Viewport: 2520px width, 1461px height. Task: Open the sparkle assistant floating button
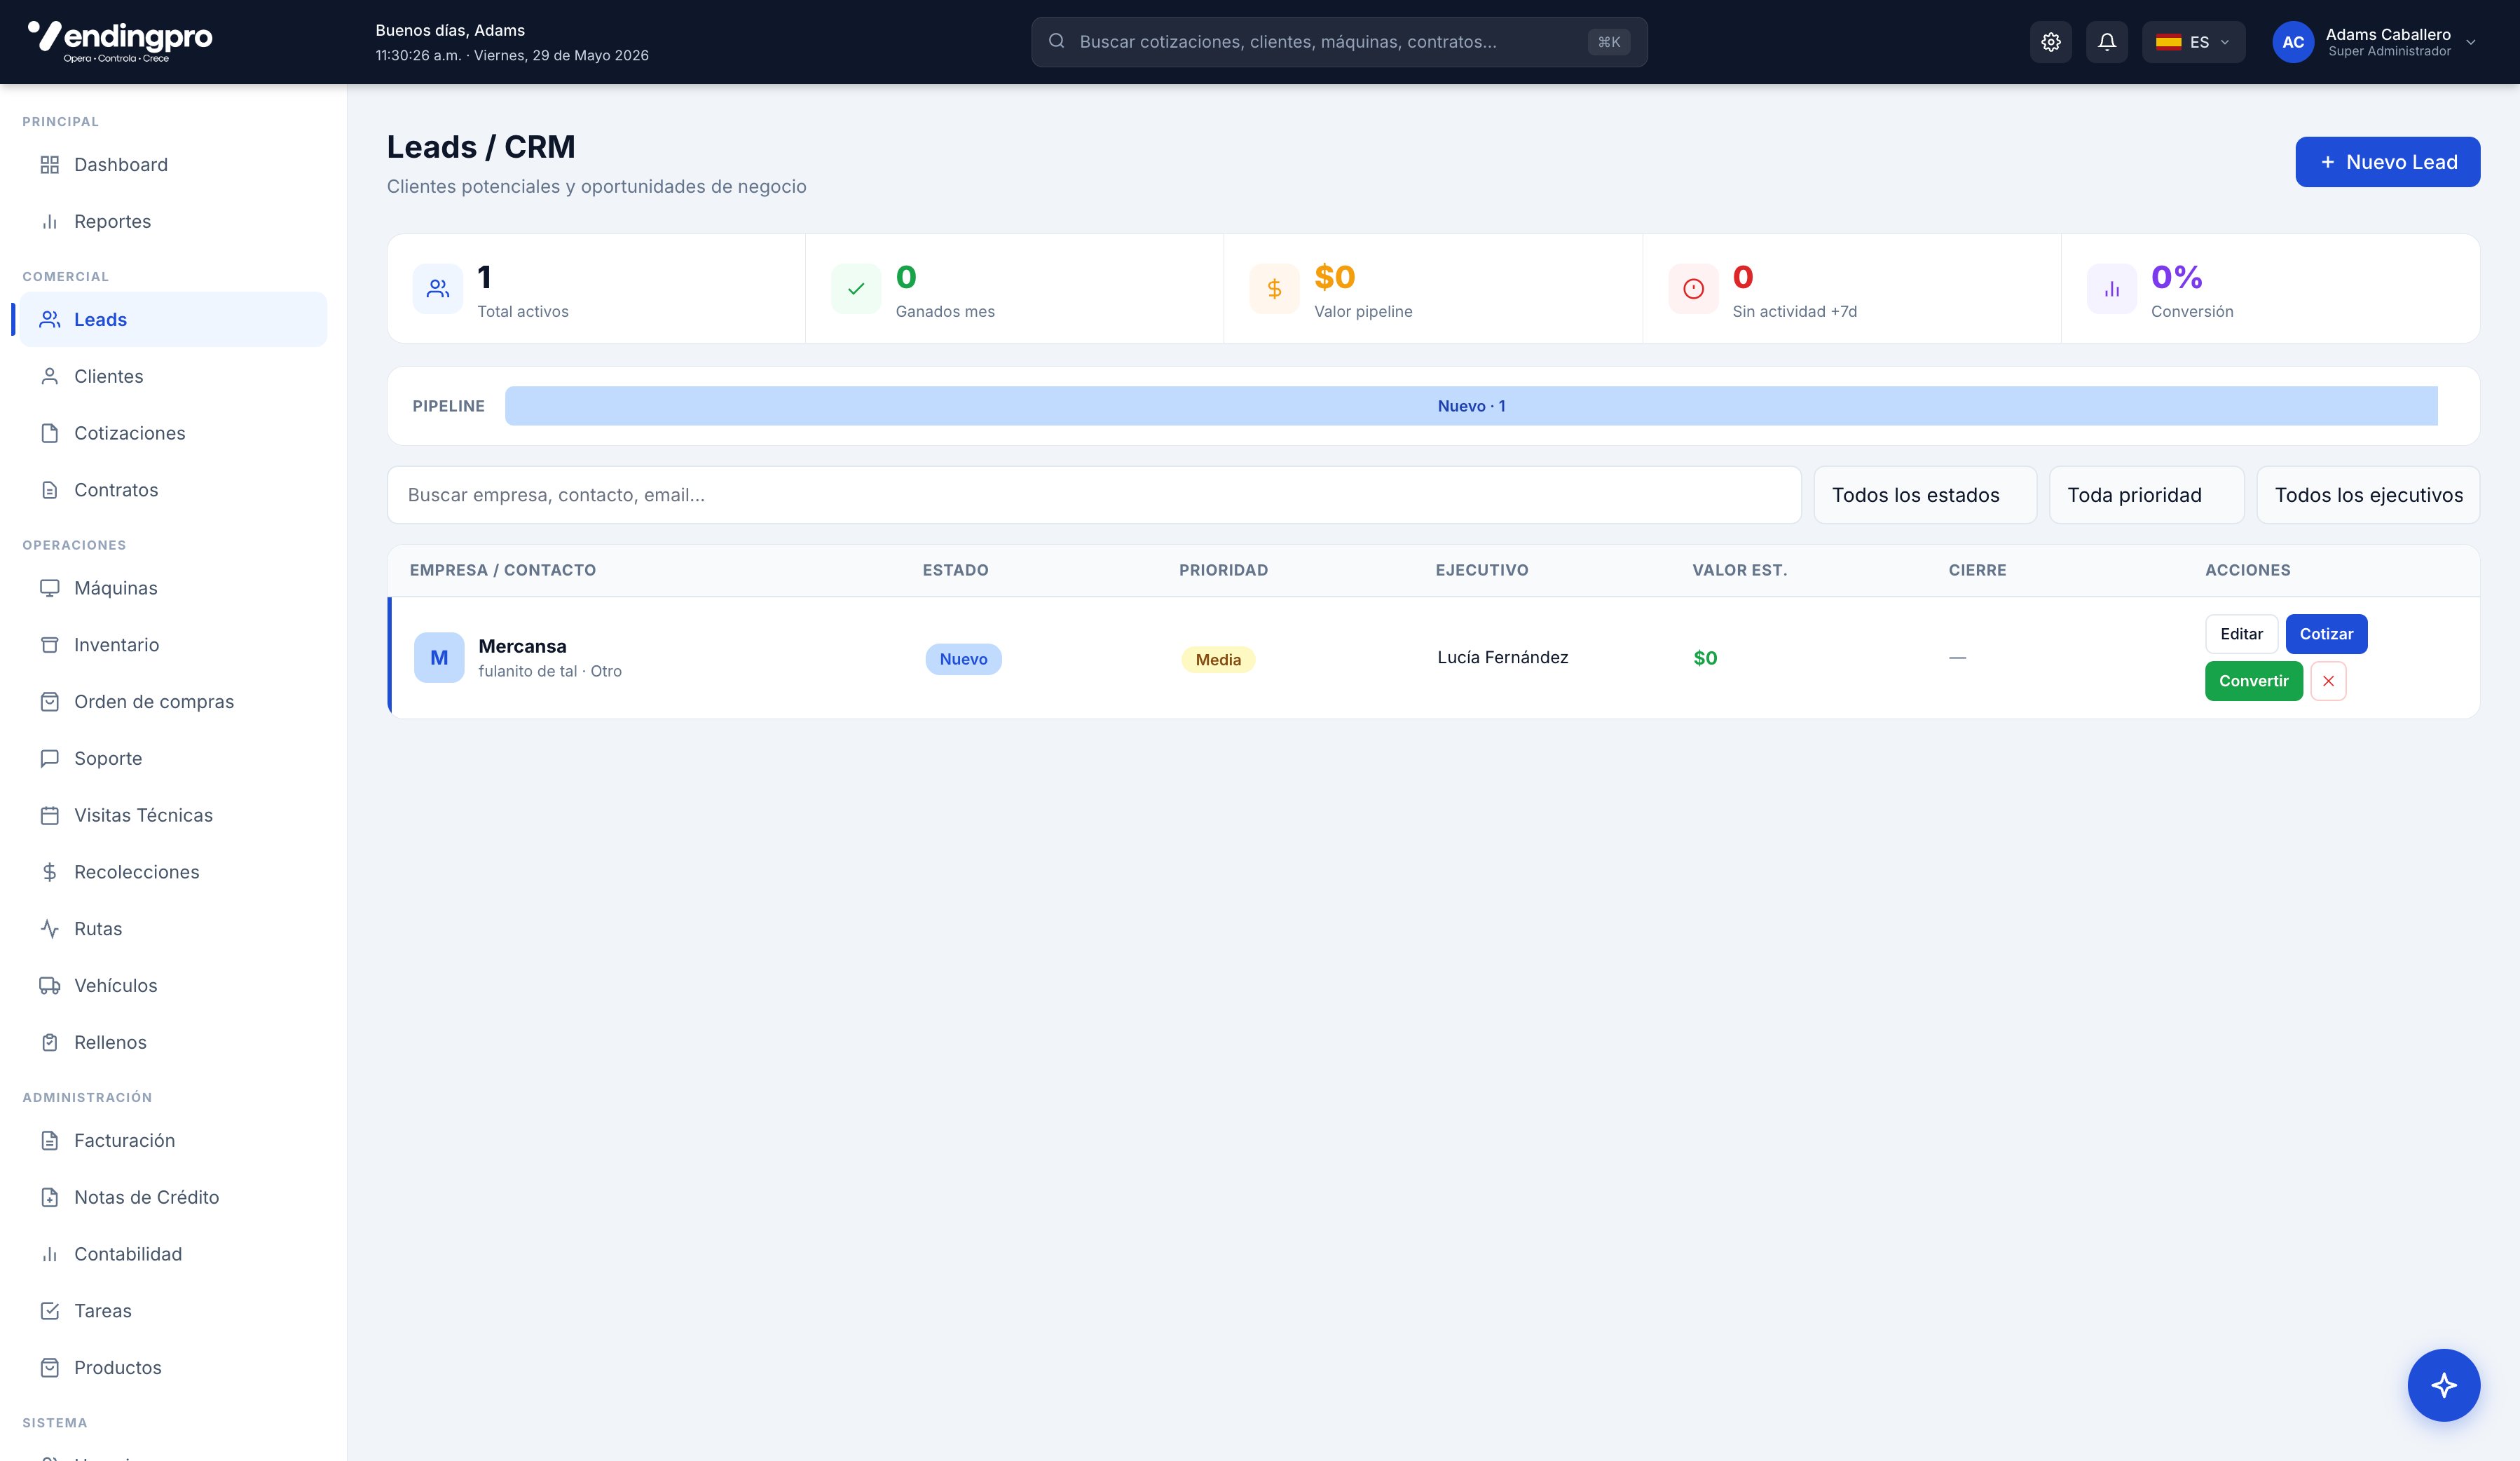(2443, 1385)
